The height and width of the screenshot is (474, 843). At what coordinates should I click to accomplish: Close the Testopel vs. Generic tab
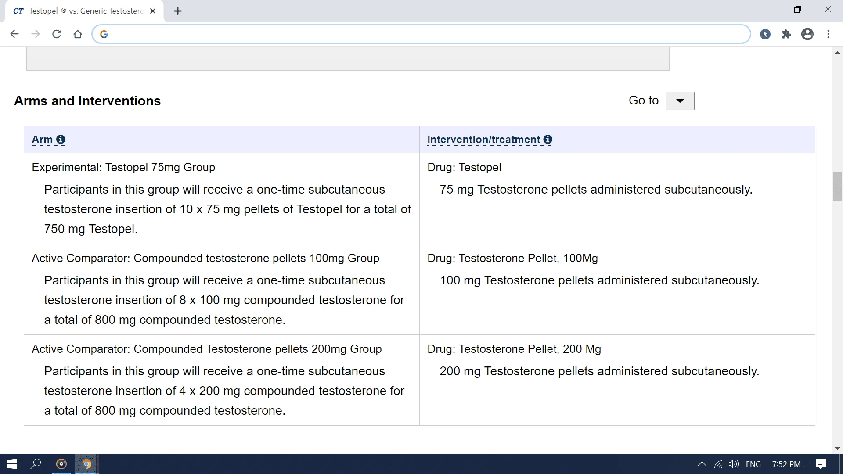[153, 11]
